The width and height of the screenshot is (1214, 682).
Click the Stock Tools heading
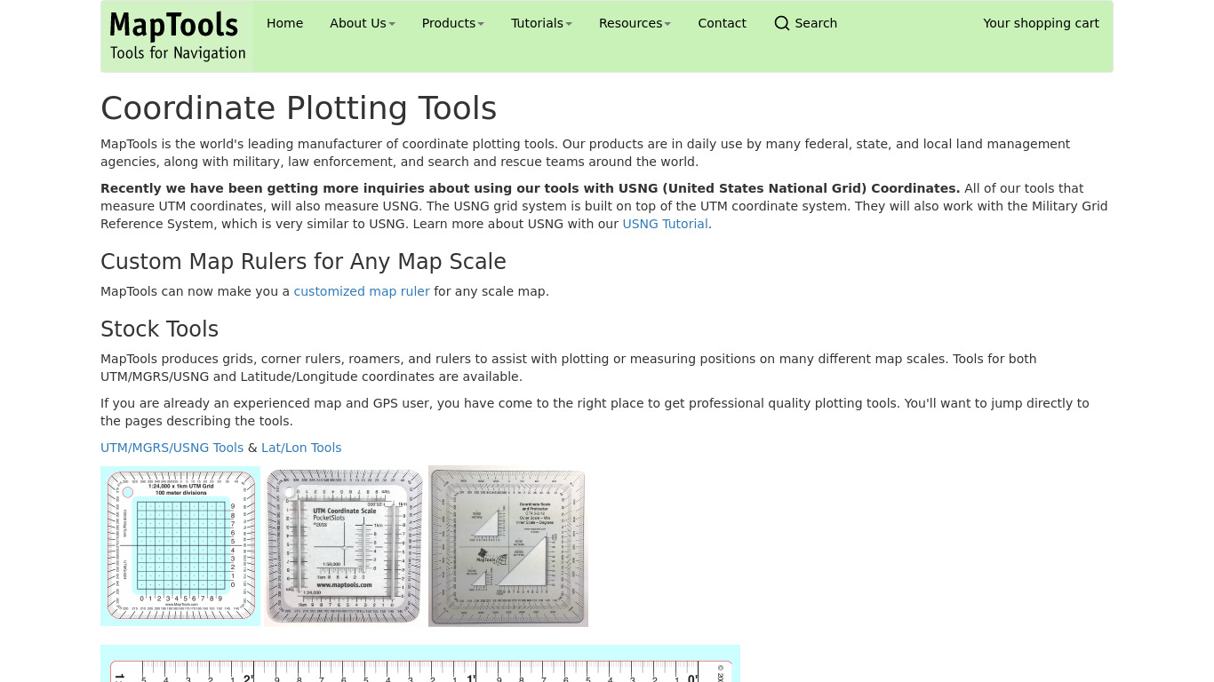coord(159,329)
